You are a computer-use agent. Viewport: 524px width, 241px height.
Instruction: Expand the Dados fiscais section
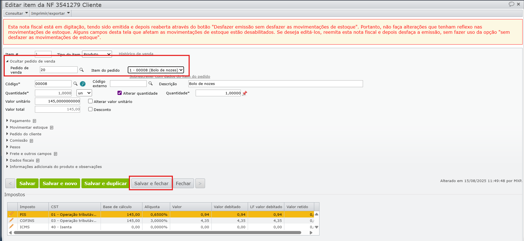pyautogui.click(x=20, y=160)
